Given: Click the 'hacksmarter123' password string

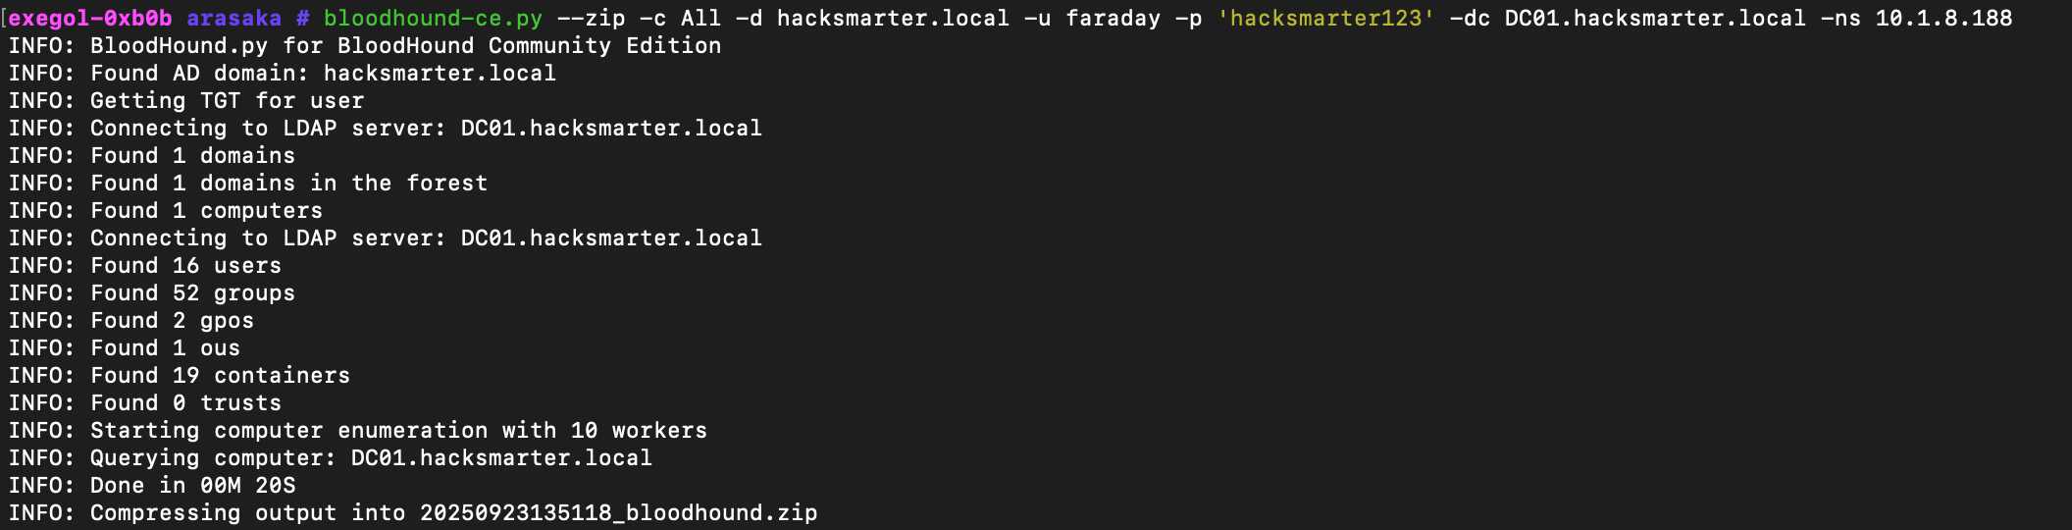Looking at the screenshot, I should click(1325, 19).
